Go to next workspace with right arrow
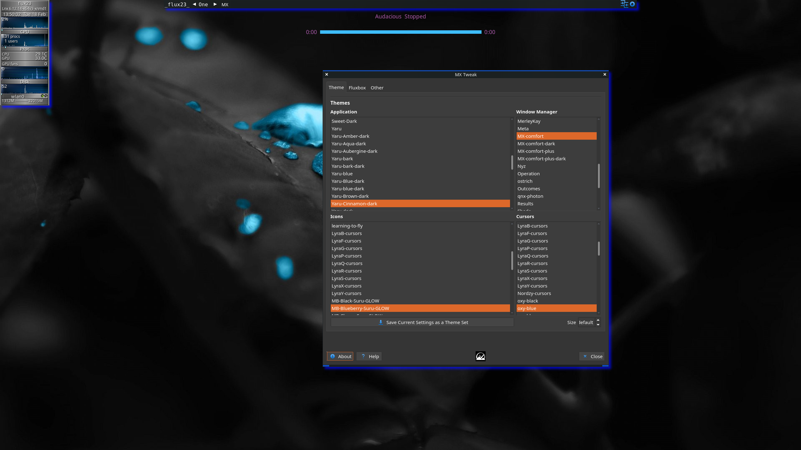Image resolution: width=801 pixels, height=450 pixels. (215, 4)
